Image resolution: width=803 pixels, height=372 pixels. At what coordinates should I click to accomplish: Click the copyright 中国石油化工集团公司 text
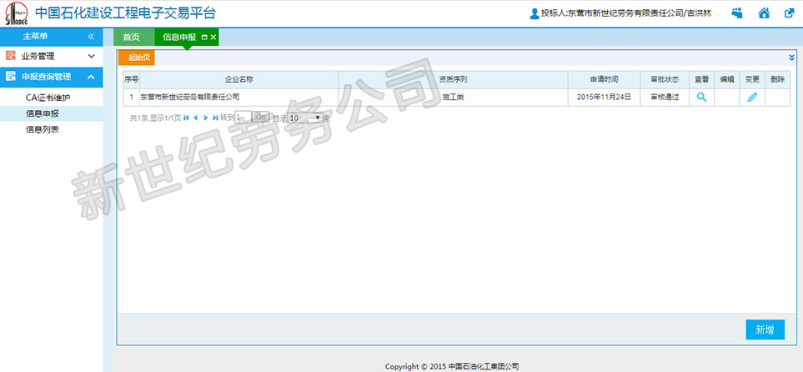(483, 366)
